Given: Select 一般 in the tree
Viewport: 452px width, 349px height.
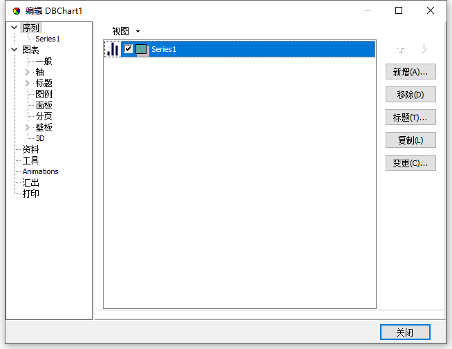Looking at the screenshot, I should click(x=44, y=61).
